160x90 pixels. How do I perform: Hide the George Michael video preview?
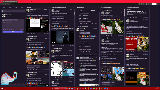click(72, 32)
